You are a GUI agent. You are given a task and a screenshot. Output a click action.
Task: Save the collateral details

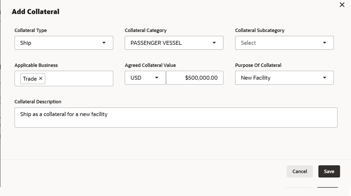(x=329, y=171)
